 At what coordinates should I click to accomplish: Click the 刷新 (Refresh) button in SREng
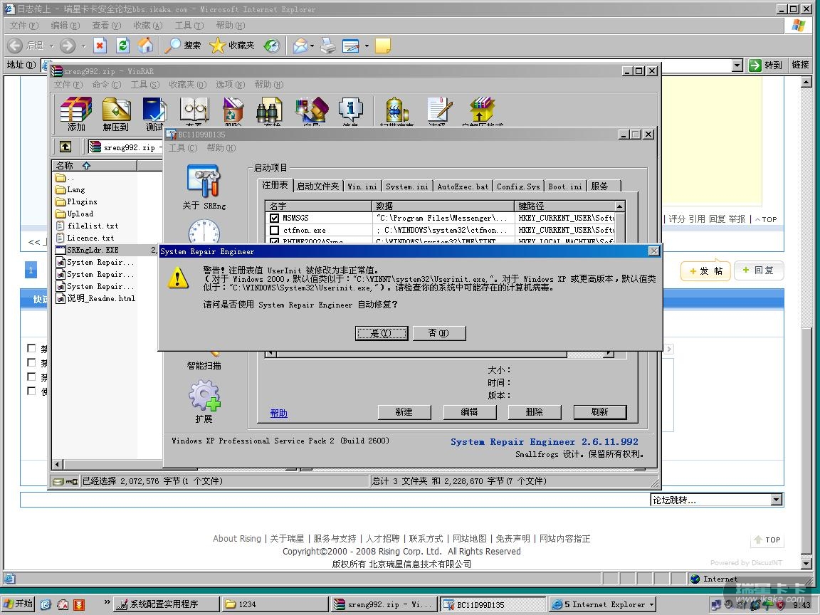[599, 411]
